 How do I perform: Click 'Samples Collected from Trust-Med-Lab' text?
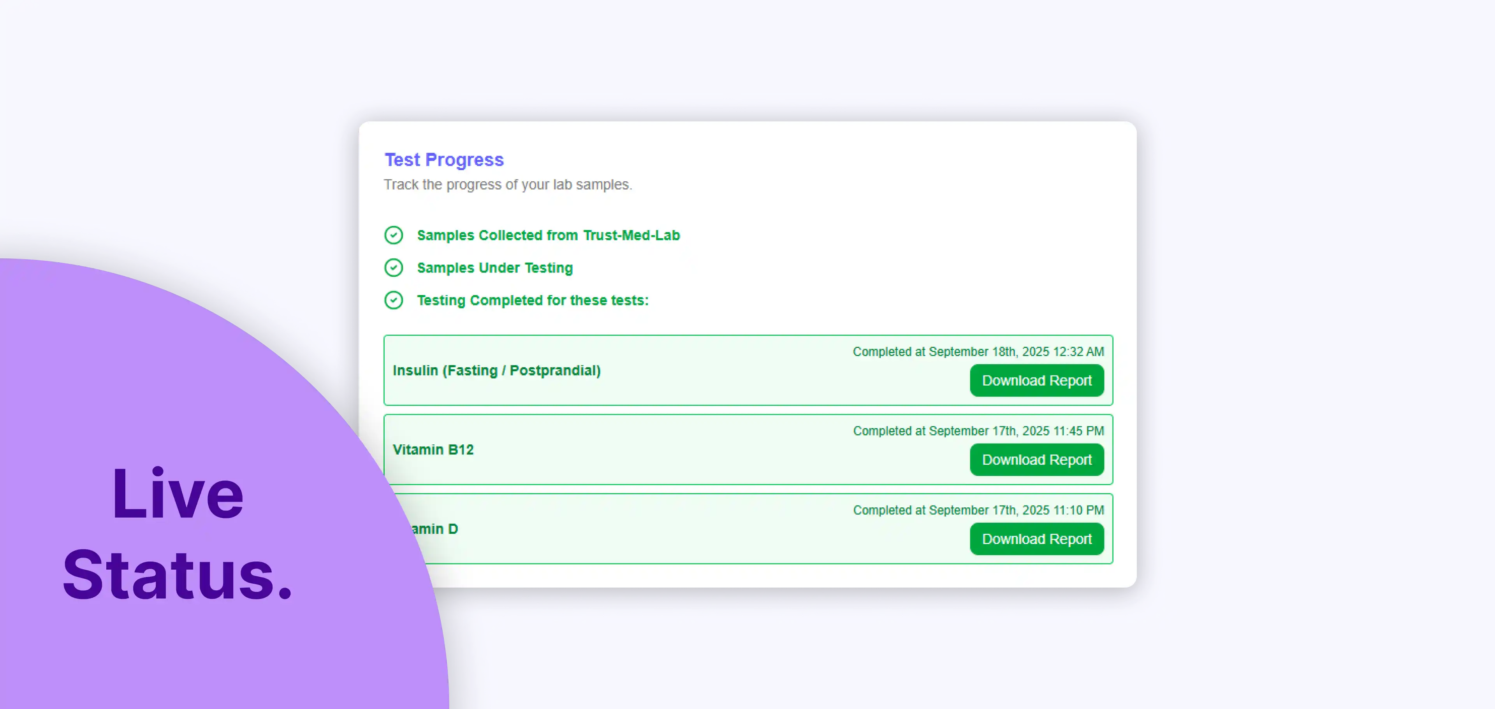tap(548, 235)
